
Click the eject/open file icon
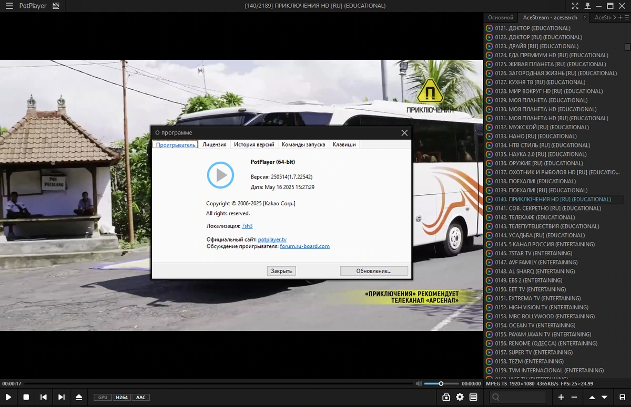coord(79,398)
